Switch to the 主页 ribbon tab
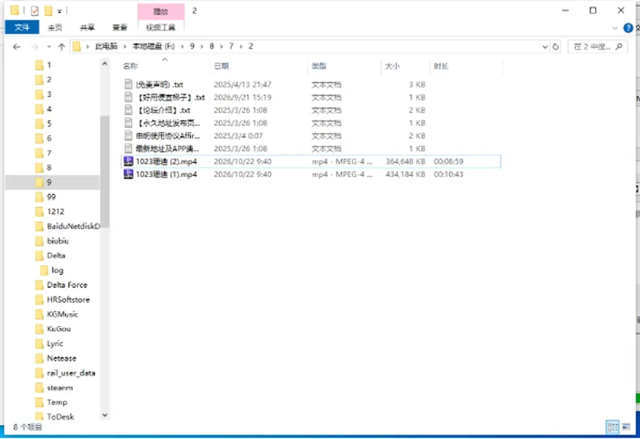The height and width of the screenshot is (439, 640). 55,28
